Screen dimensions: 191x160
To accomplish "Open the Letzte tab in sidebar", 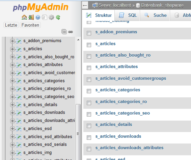I will point(11,25).
